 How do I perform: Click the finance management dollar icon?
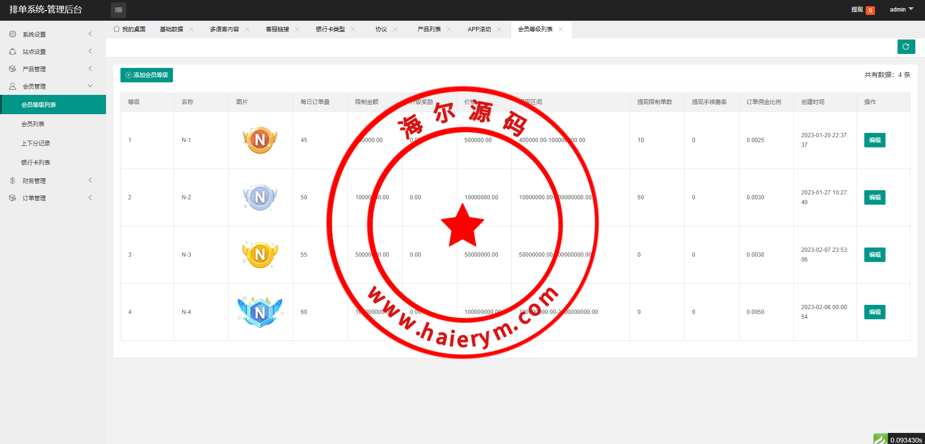click(13, 181)
